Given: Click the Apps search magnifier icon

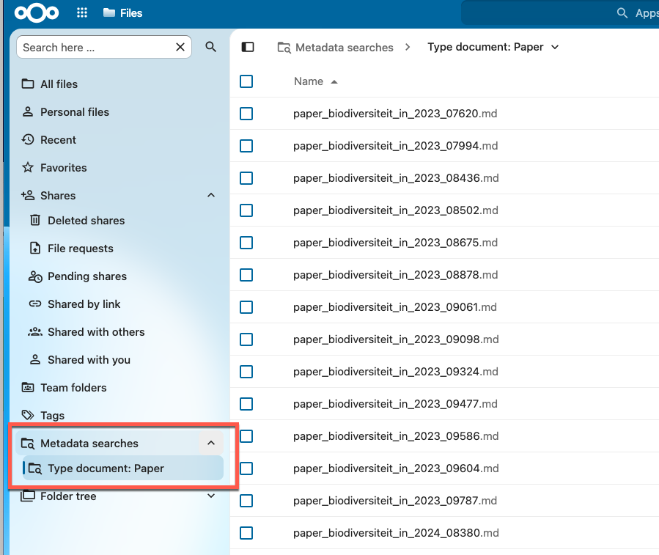Looking at the screenshot, I should click(x=622, y=13).
